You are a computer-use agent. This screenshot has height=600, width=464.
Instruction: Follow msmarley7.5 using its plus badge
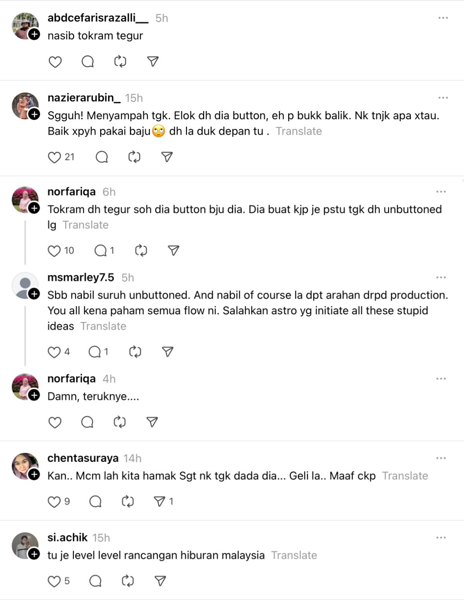pyautogui.click(x=34, y=293)
